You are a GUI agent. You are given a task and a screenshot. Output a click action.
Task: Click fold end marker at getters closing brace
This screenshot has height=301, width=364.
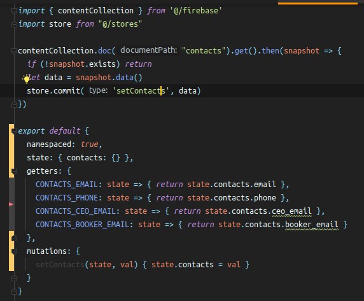(x=14, y=238)
